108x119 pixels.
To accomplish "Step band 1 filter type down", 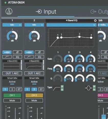I will pyautogui.click(x=62, y=90).
